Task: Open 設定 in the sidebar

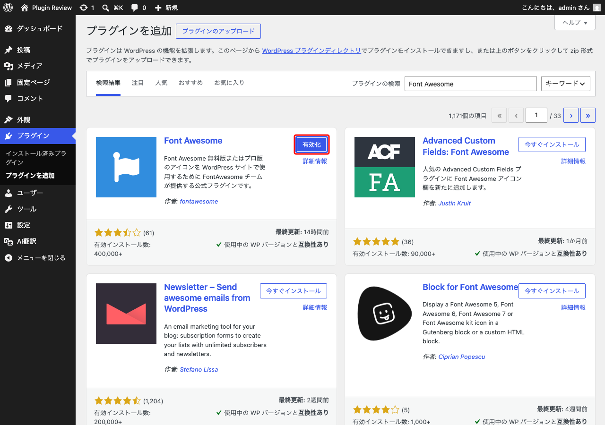Action: pos(38,225)
